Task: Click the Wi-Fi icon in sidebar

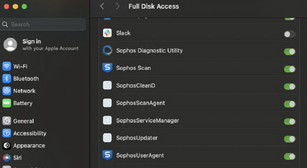Action: [x=7, y=66]
